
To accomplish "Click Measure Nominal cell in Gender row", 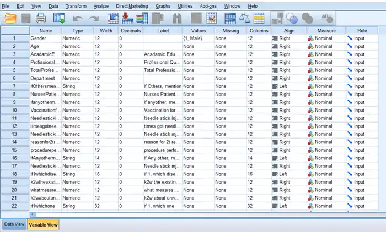I will click(326, 38).
